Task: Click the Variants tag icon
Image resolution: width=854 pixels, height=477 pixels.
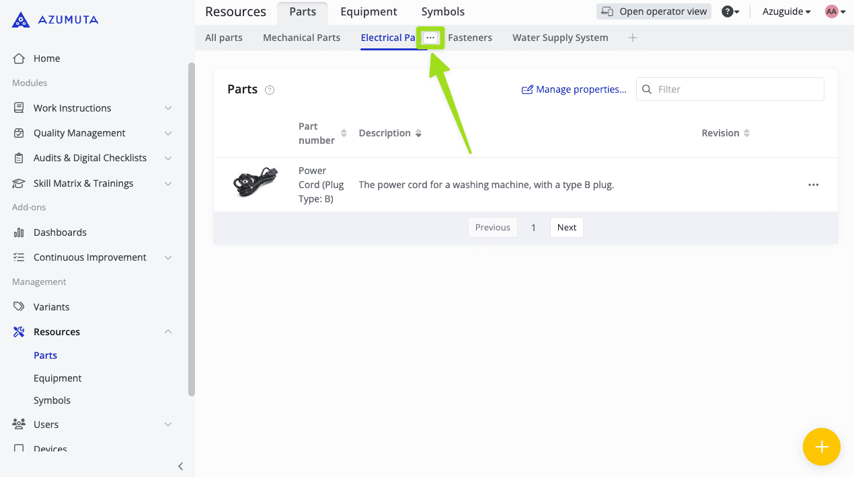Action: (x=20, y=306)
